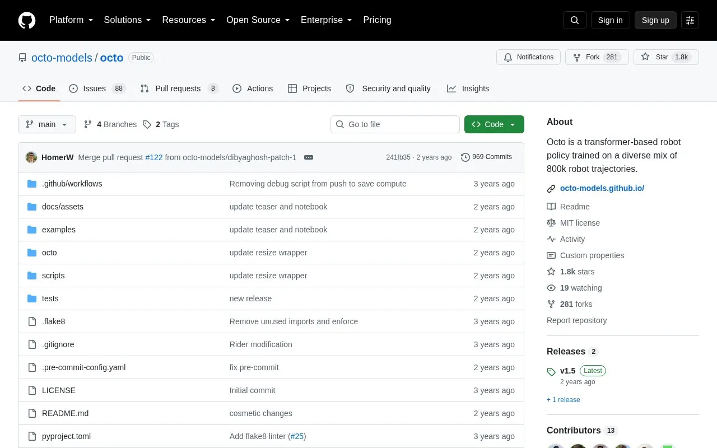The width and height of the screenshot is (717, 448).
Task: Open the octo-models owner link
Action: pos(62,58)
